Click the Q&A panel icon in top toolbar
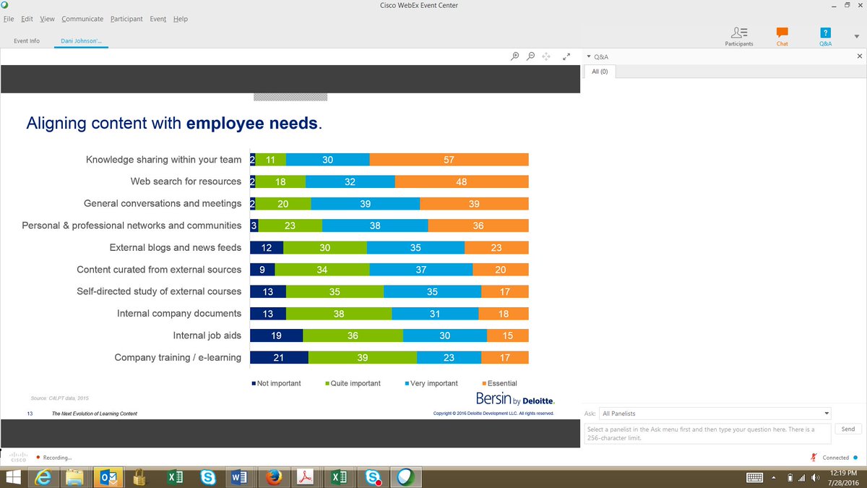This screenshot has width=867, height=488. pyautogui.click(x=825, y=36)
